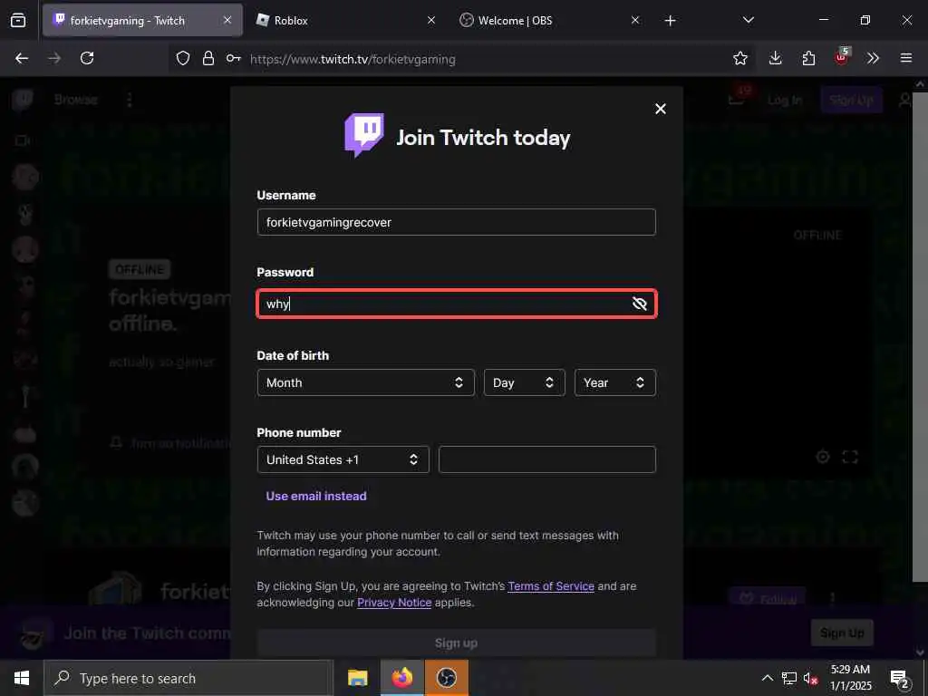The width and height of the screenshot is (928, 696).
Task: Click the page vertical scrollbar
Action: tap(920, 336)
